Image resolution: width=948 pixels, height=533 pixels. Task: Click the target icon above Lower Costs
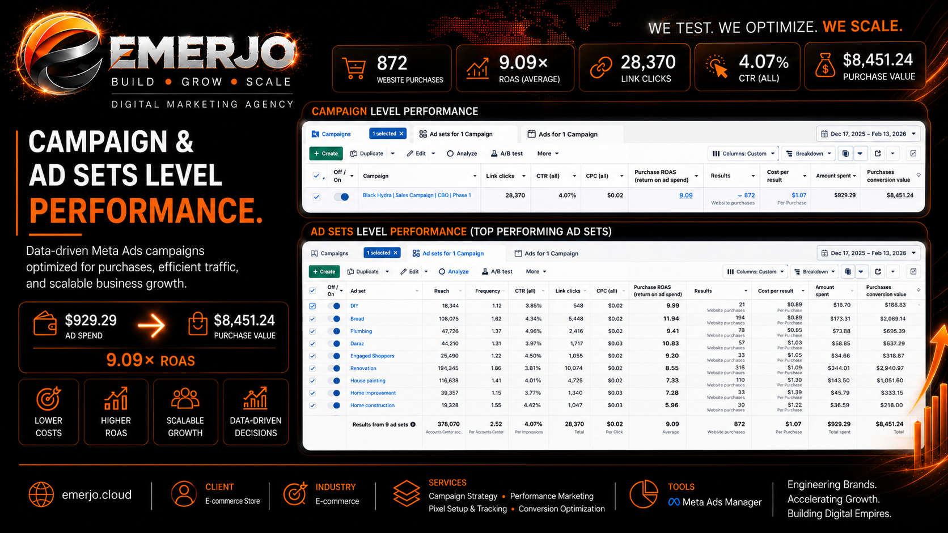click(x=49, y=398)
